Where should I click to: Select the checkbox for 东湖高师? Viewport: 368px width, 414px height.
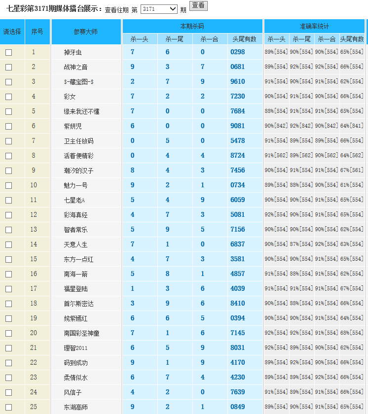pyautogui.click(x=8, y=407)
